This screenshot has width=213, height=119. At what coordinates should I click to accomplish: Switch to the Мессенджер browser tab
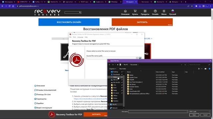[8, 2]
